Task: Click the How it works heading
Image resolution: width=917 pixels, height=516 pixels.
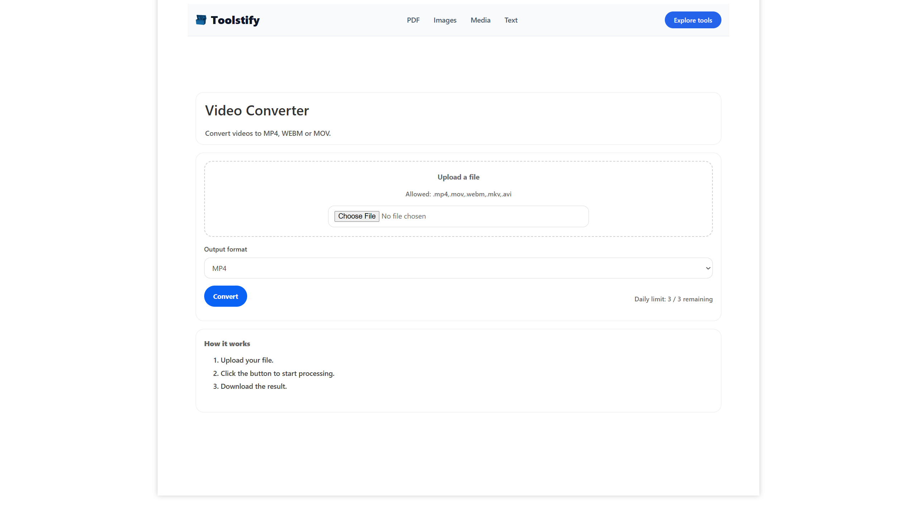Action: (x=227, y=344)
